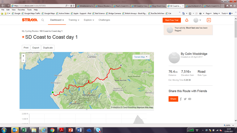Open the Explore dropdown menu
The image size is (237, 133).
tap(89, 20)
